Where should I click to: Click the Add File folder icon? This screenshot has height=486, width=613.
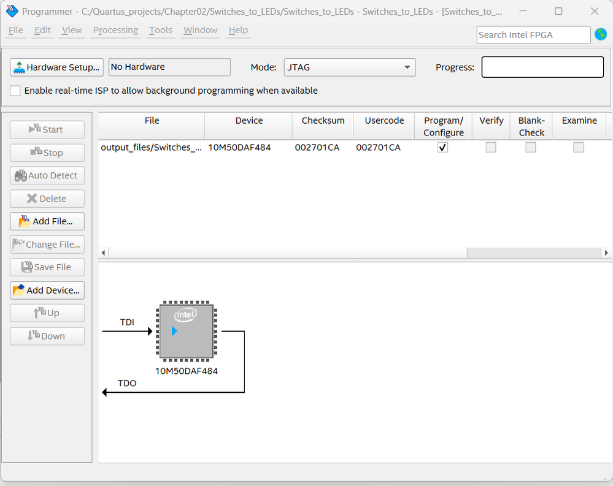click(x=25, y=221)
